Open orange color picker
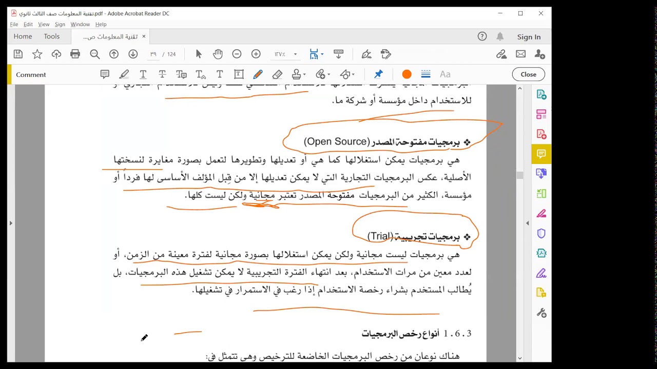Screen dimensions: 657x369 pyautogui.click(x=407, y=74)
